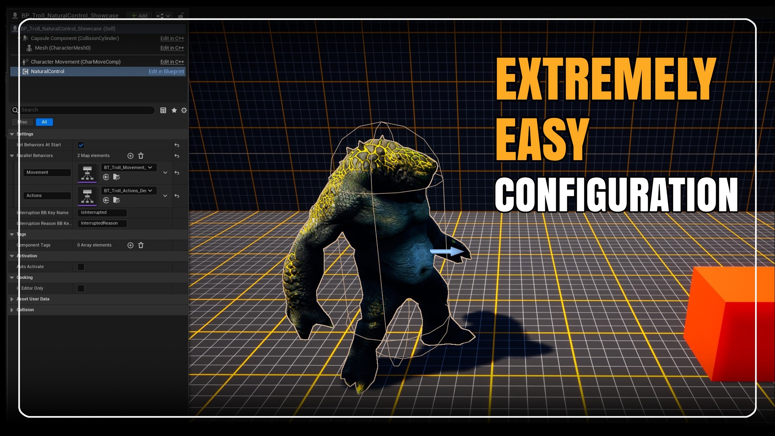Viewport: 775px width, 436px height.
Task: Click the IsInterrupted key name field
Action: click(102, 213)
